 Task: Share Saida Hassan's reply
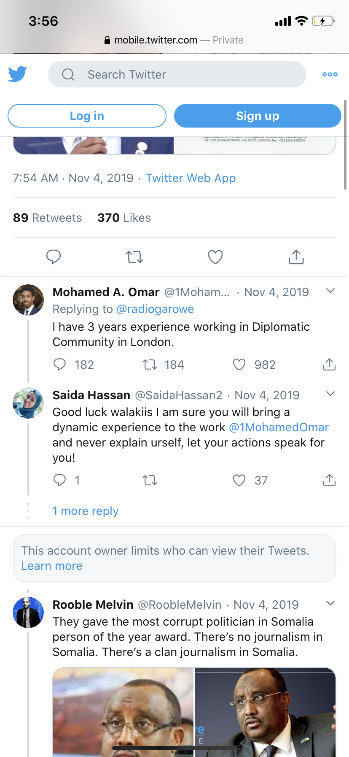(x=329, y=480)
